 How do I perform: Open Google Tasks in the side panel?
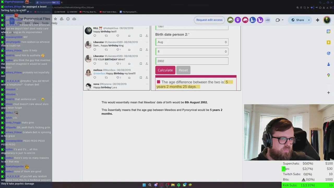pyautogui.click(x=329, y=53)
